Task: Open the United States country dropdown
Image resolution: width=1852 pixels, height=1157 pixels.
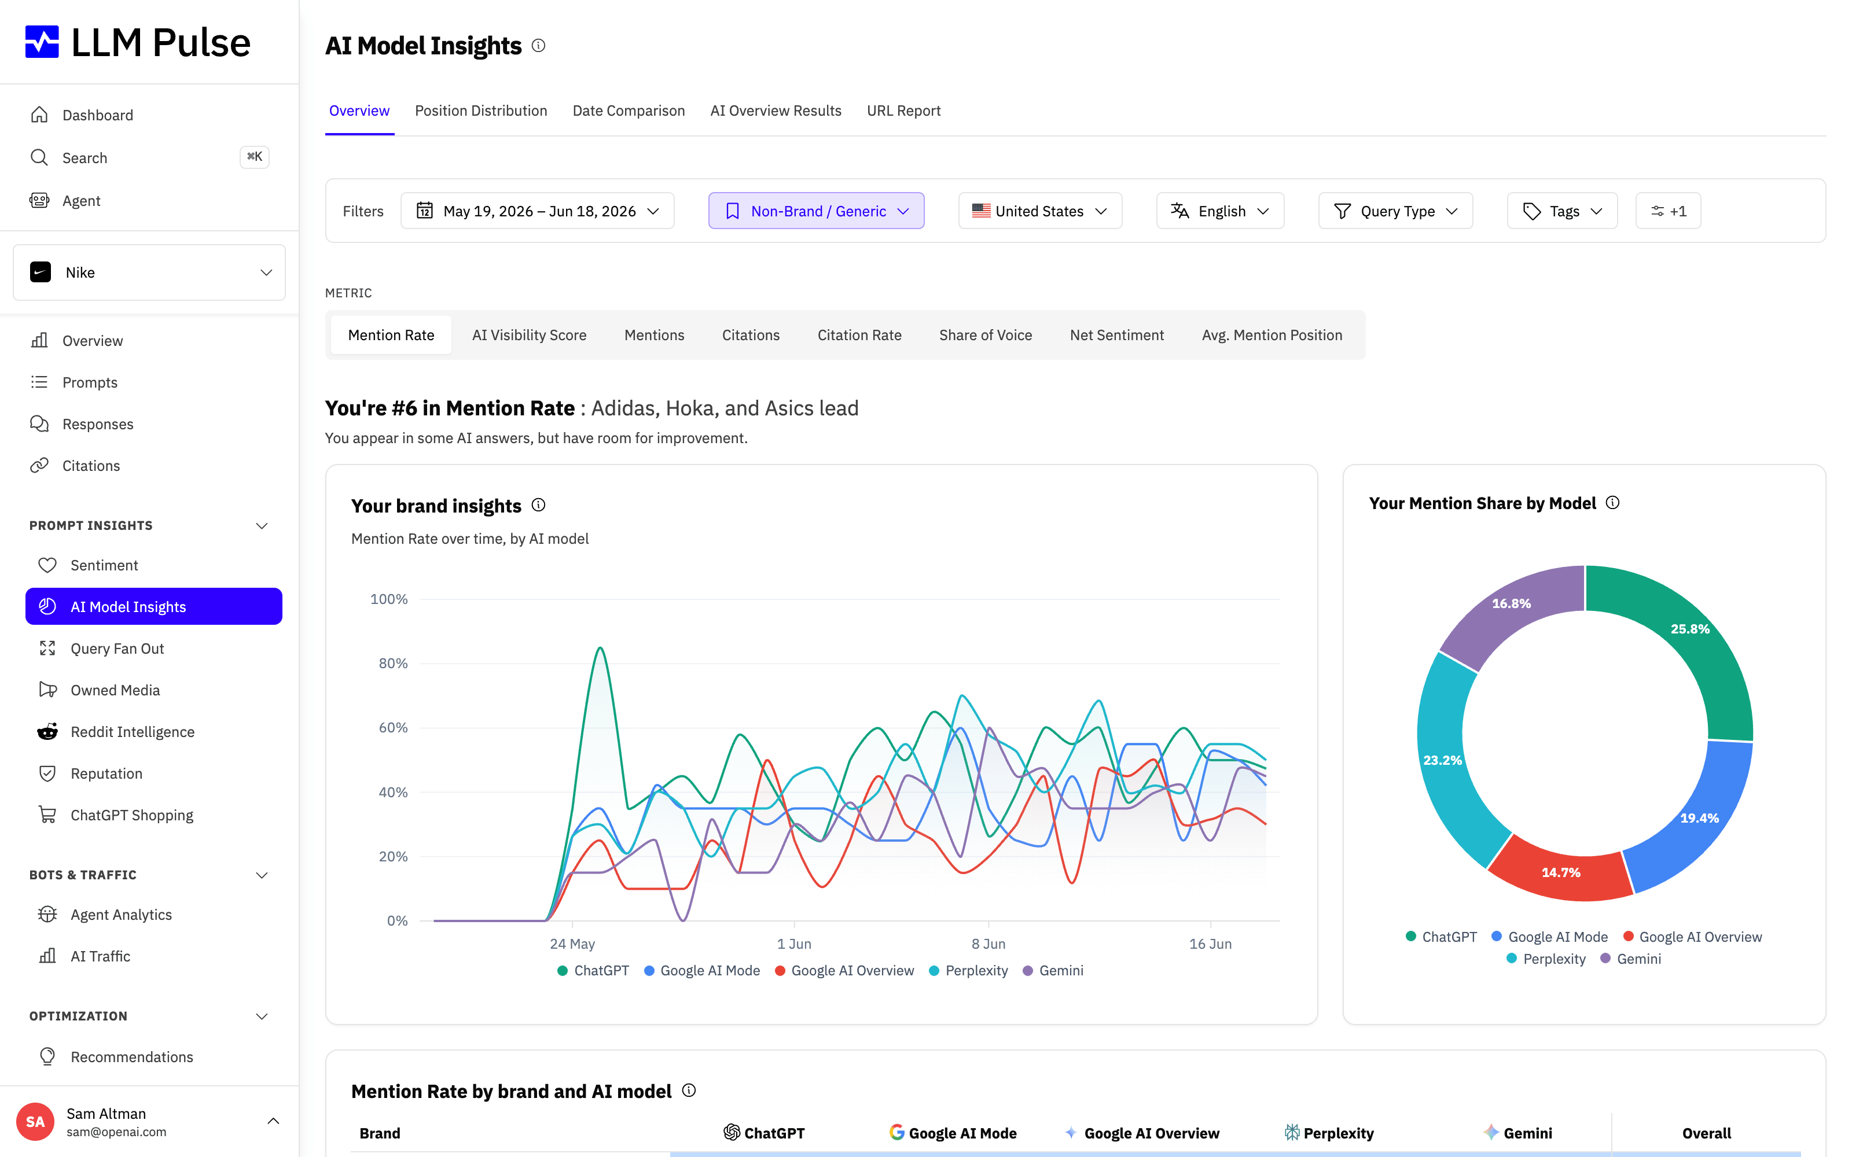Action: (1040, 211)
